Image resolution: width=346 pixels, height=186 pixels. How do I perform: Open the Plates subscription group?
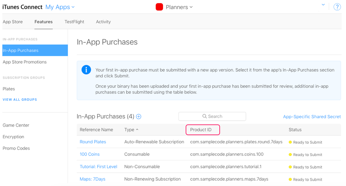point(9,89)
